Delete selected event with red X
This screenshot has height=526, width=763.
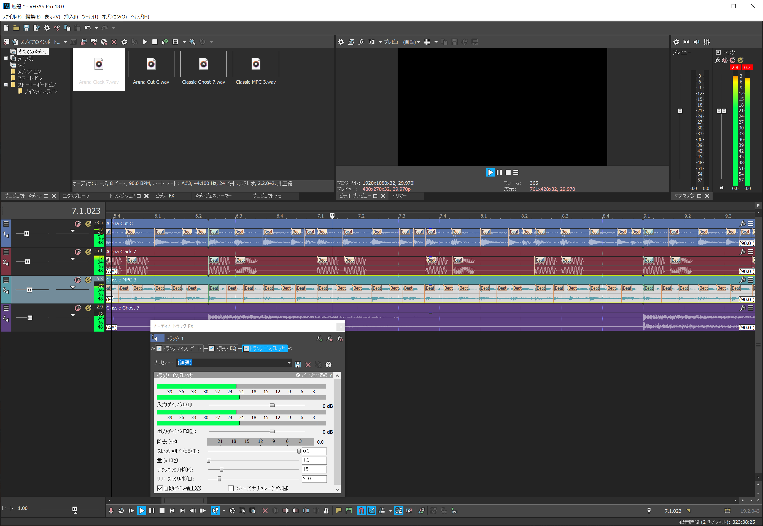point(265,511)
